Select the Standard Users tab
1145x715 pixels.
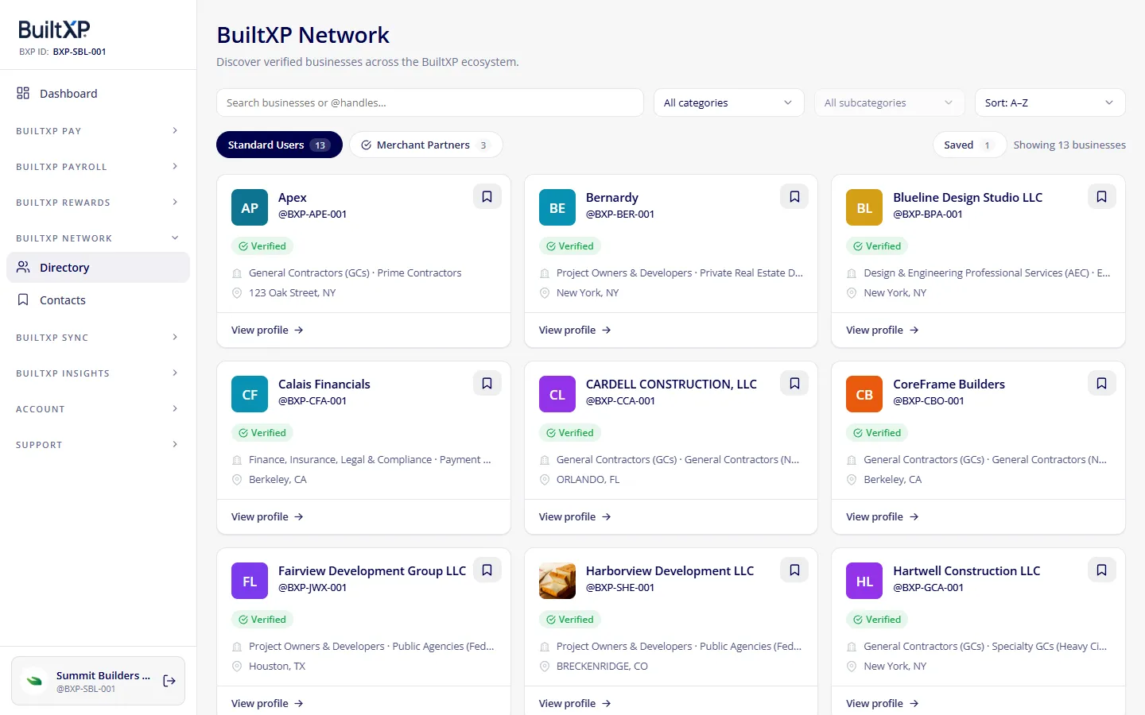tap(279, 145)
